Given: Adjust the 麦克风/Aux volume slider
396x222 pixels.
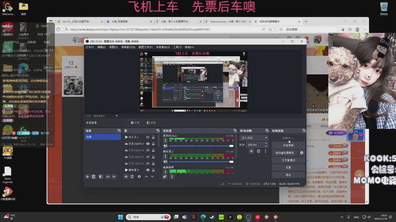Looking at the screenshot, I should tap(201, 146).
